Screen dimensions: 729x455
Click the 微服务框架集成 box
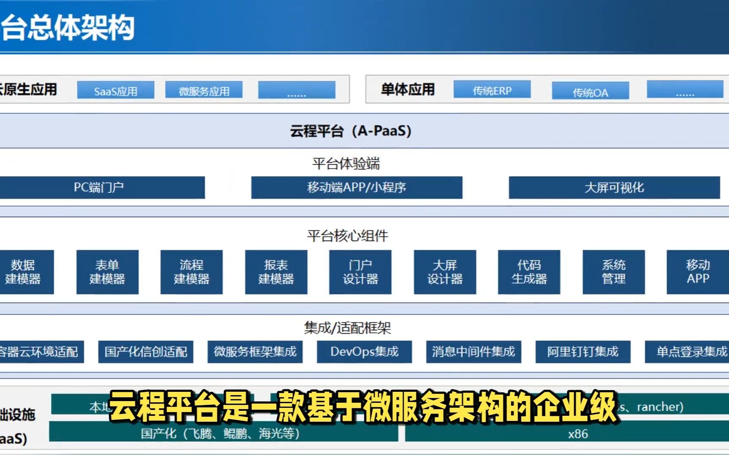coord(255,352)
